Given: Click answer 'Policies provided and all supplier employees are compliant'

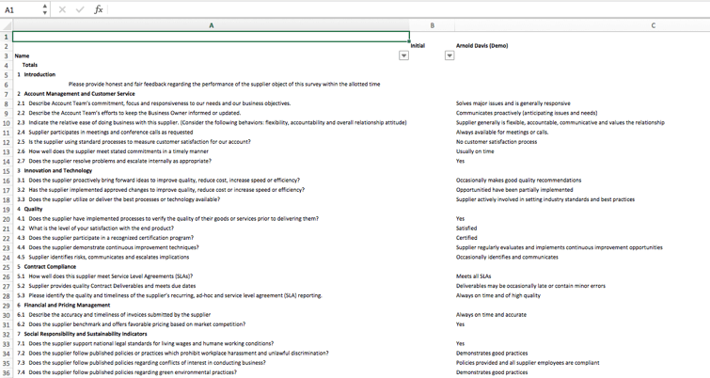Looking at the screenshot, I should click(x=528, y=363).
